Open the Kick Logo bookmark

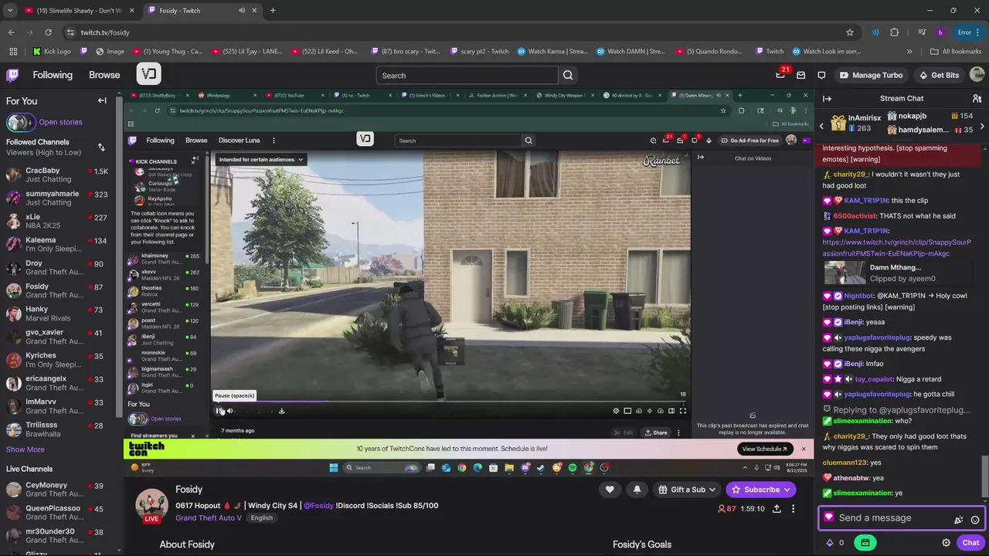[52, 52]
